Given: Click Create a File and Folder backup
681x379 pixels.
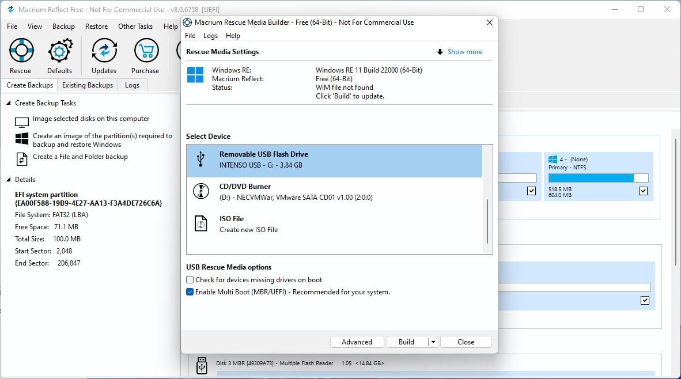Looking at the screenshot, I should coord(80,157).
